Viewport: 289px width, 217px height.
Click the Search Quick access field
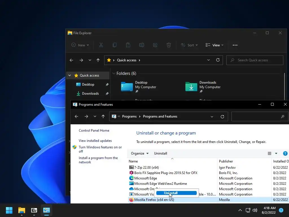(x=255, y=60)
